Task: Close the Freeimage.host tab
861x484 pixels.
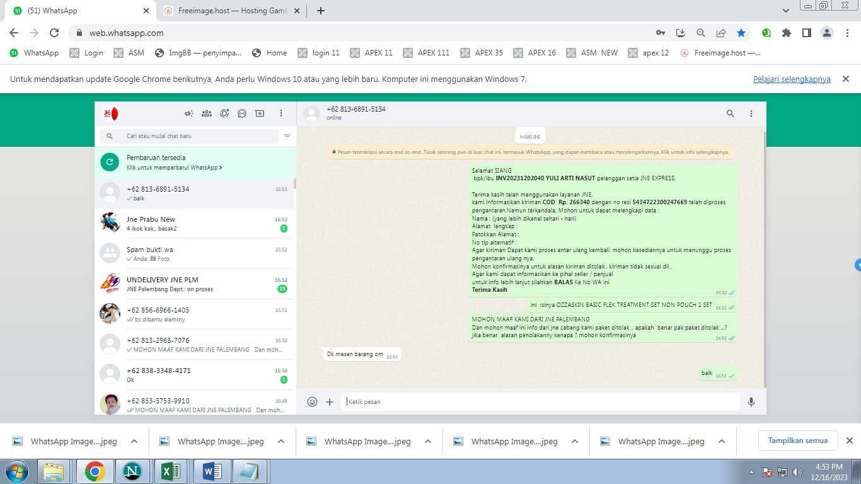Action: click(x=296, y=11)
